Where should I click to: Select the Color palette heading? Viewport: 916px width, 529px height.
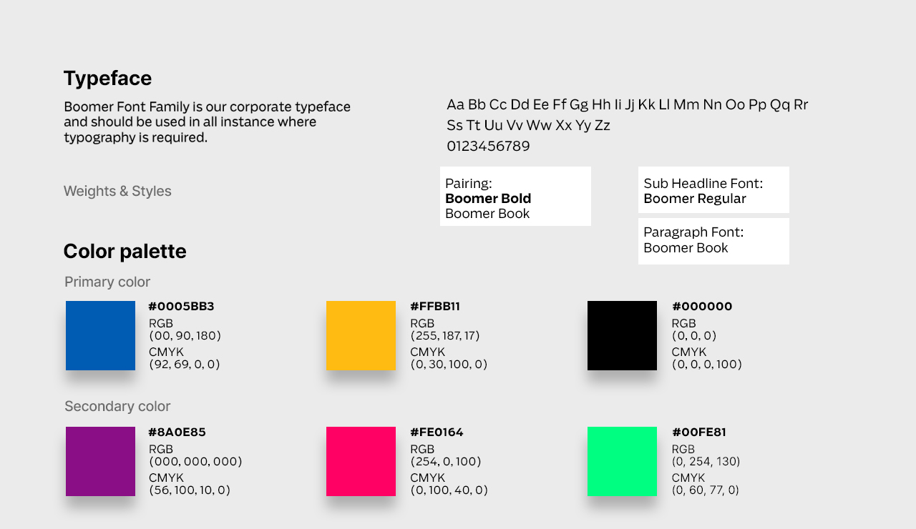pyautogui.click(x=125, y=251)
